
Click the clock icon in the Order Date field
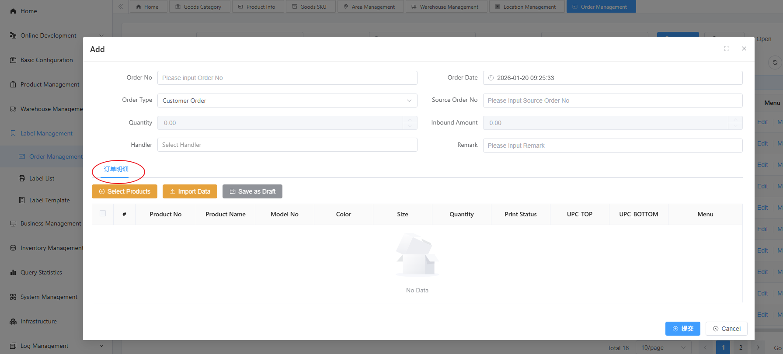pyautogui.click(x=491, y=78)
